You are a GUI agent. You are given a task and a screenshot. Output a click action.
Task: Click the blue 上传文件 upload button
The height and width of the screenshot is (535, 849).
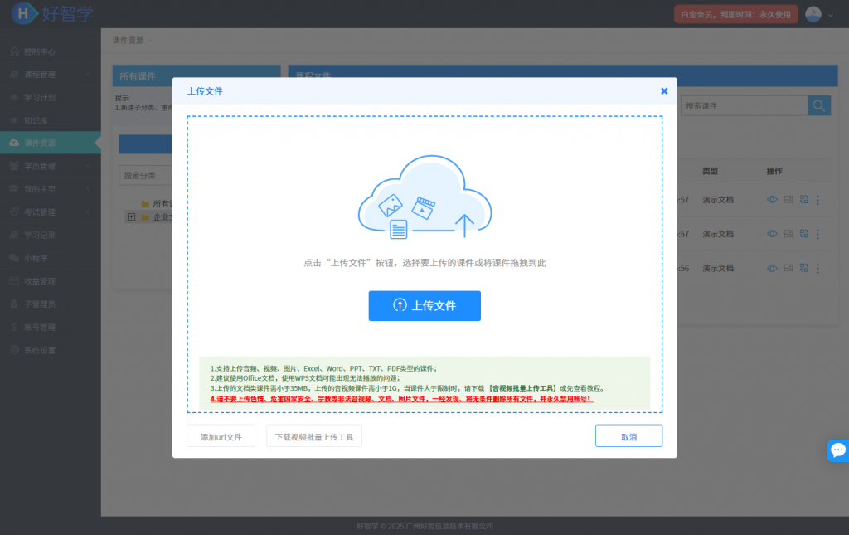click(424, 305)
